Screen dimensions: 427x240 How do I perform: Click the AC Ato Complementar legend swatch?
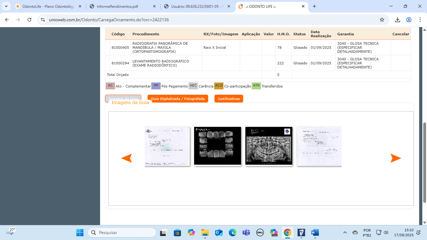110,86
